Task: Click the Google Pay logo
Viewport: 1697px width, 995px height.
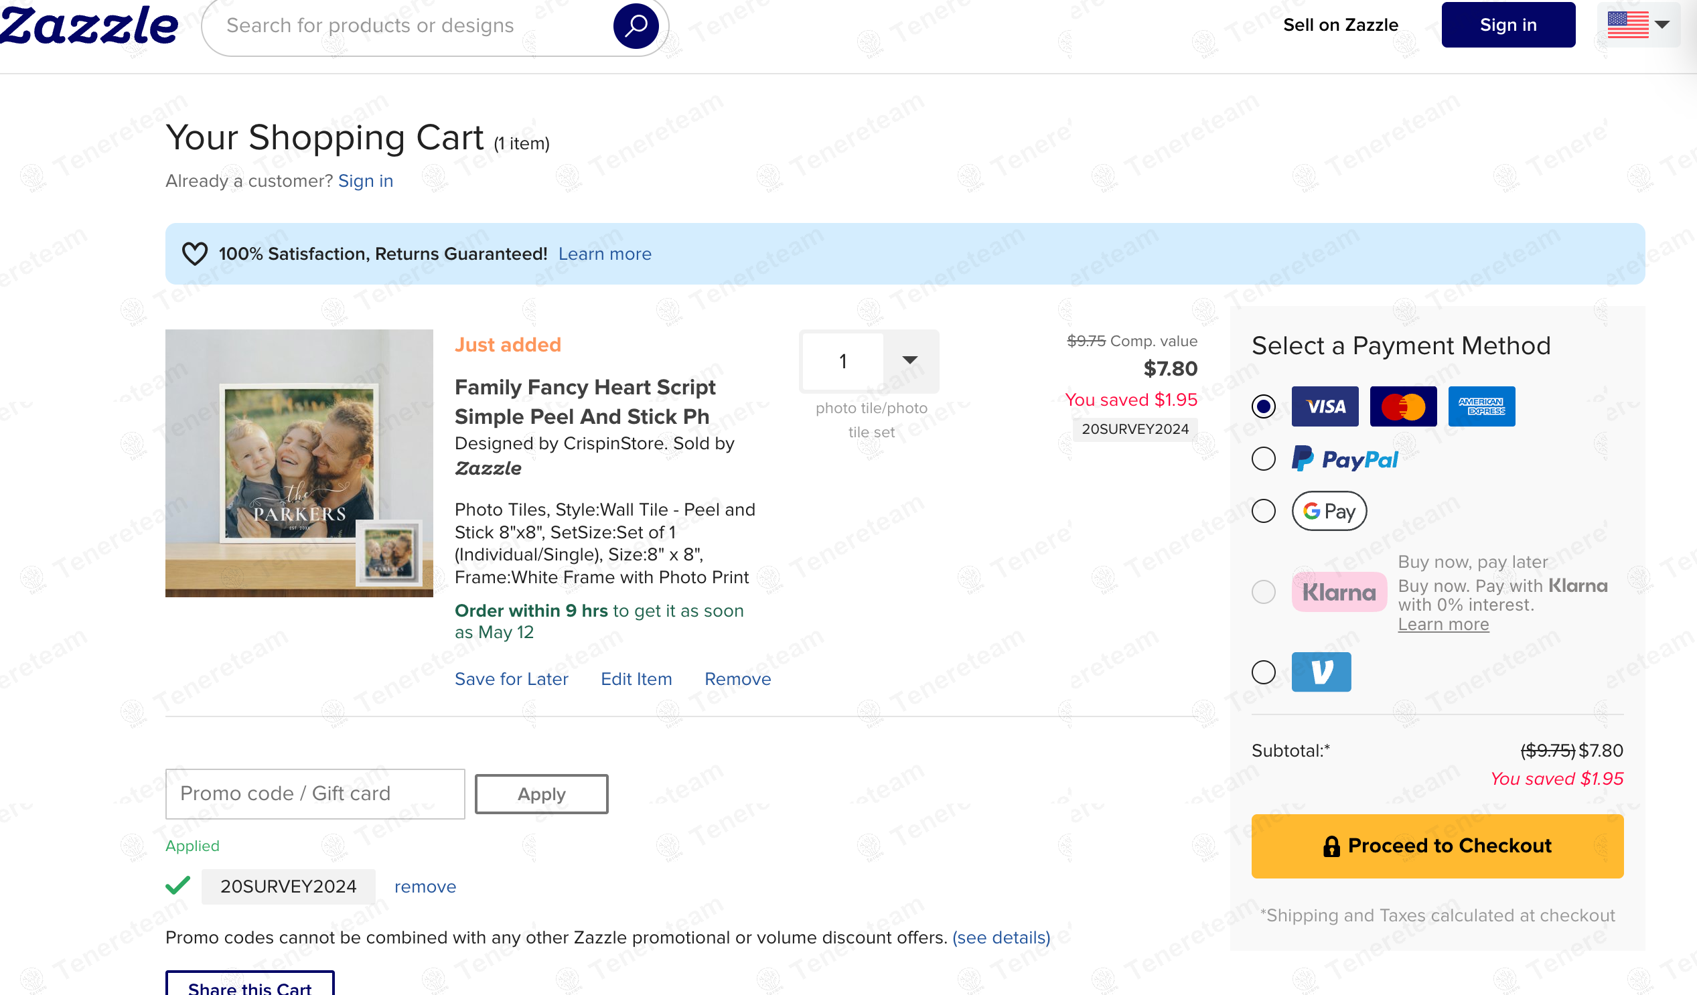Action: (1329, 511)
